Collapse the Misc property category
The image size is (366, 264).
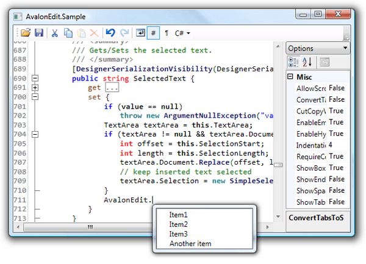point(290,77)
